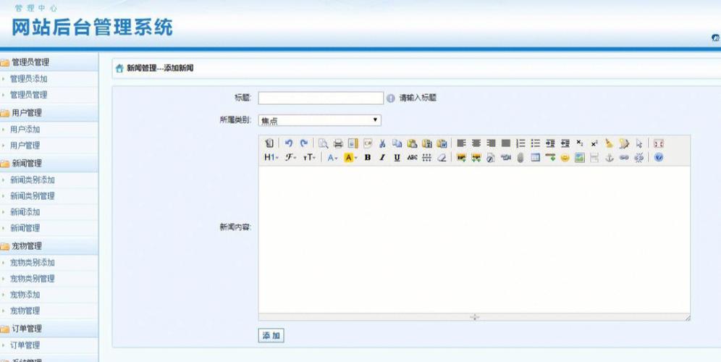
Task: Click the insert image icon
Action: 461,157
